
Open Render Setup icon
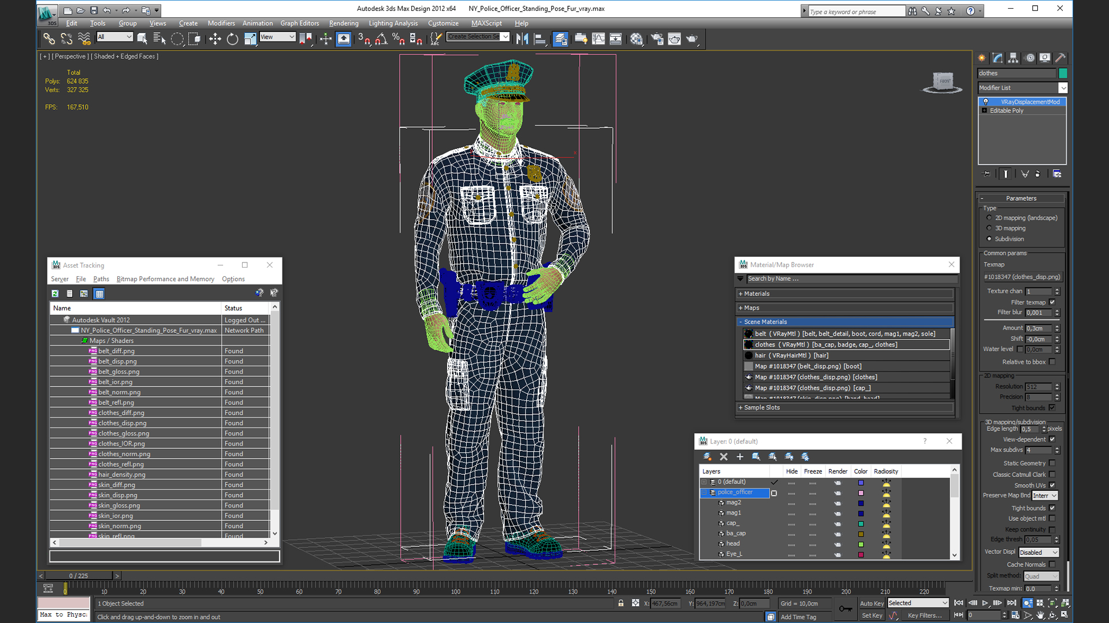tap(657, 39)
